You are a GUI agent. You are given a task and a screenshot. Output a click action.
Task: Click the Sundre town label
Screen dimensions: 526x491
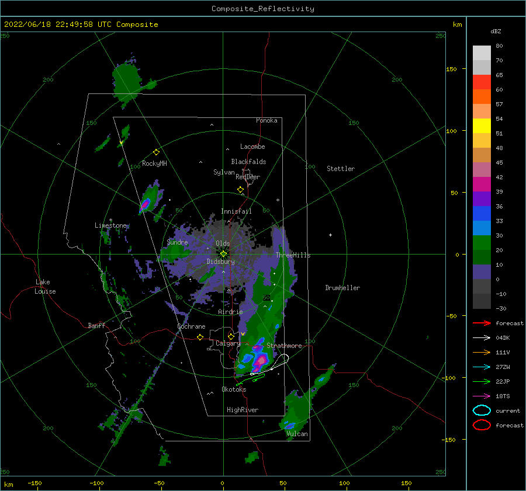coord(177,242)
